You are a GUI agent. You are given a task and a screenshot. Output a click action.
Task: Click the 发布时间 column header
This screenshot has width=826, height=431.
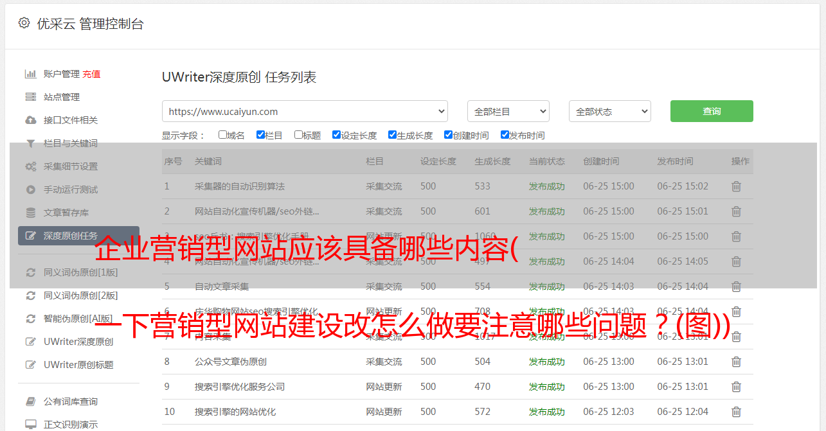[675, 161]
